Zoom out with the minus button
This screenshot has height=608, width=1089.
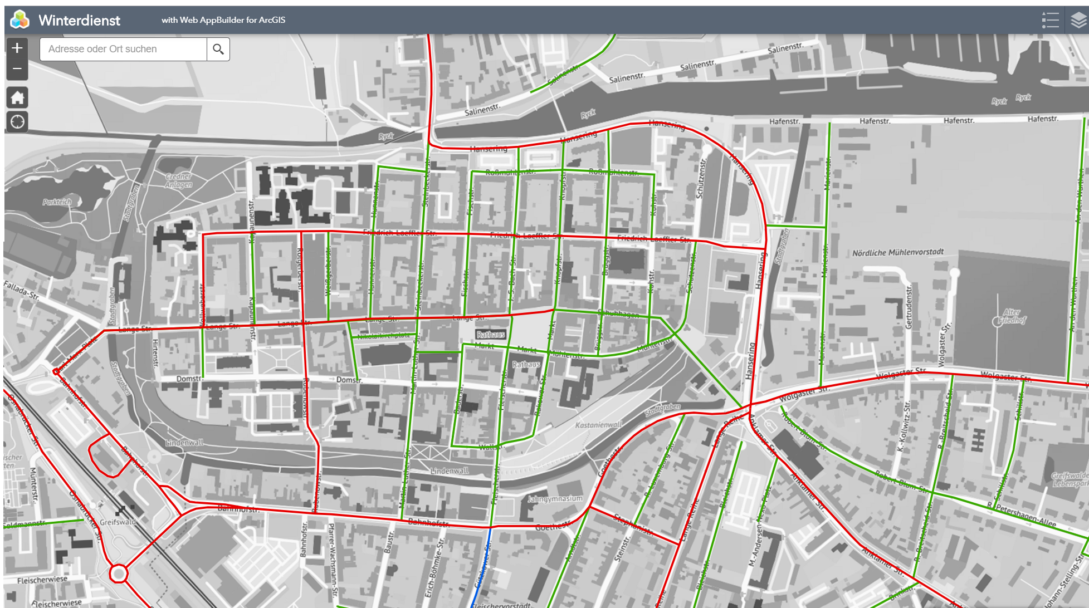click(x=17, y=70)
